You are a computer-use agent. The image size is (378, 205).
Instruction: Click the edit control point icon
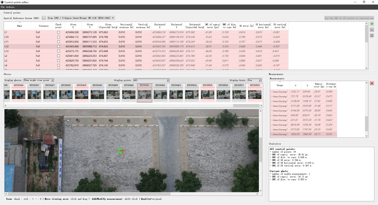click(372, 30)
